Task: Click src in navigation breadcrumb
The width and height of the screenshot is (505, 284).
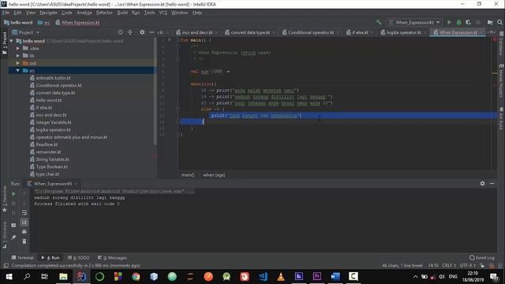Action: coord(44,23)
